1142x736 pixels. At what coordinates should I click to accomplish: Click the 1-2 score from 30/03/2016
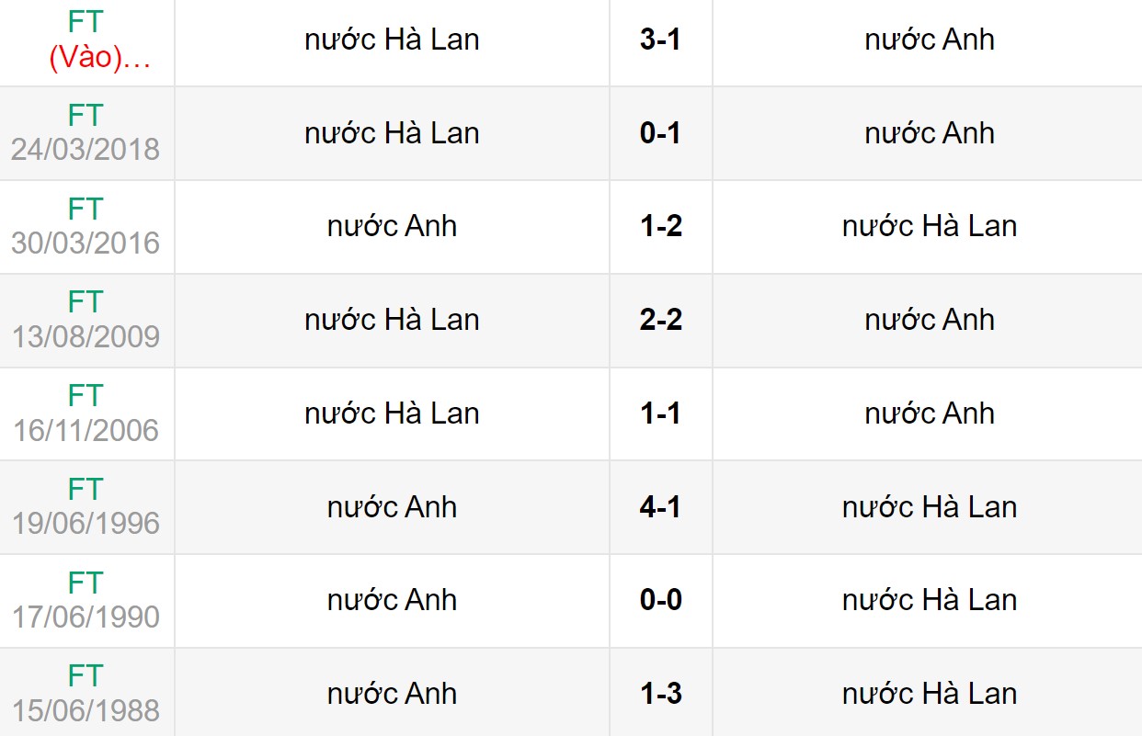660,227
